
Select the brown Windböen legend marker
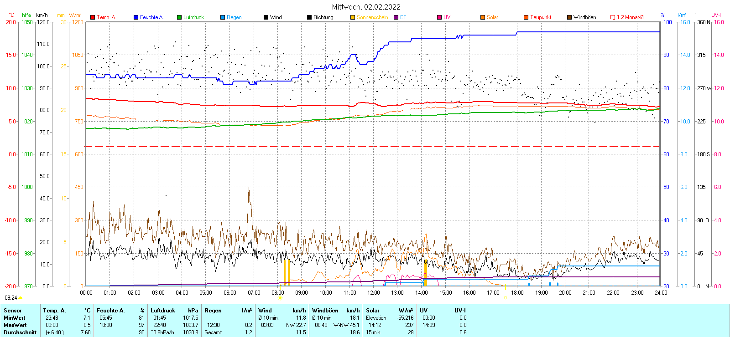click(x=569, y=17)
